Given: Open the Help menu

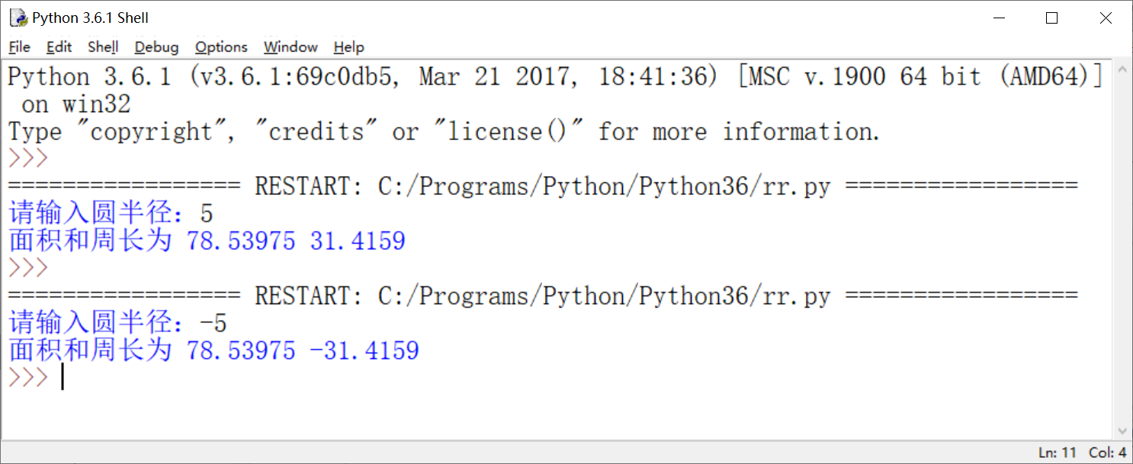Looking at the screenshot, I should (348, 47).
